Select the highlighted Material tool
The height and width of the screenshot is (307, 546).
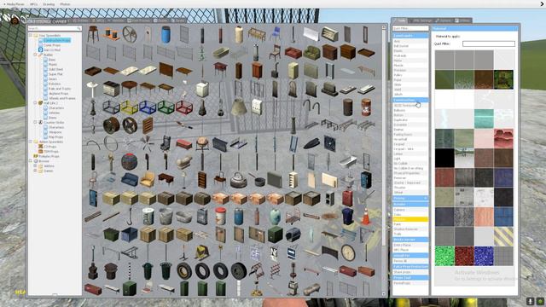[x=410, y=220]
